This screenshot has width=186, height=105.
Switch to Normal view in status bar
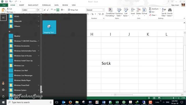coord(149,98)
